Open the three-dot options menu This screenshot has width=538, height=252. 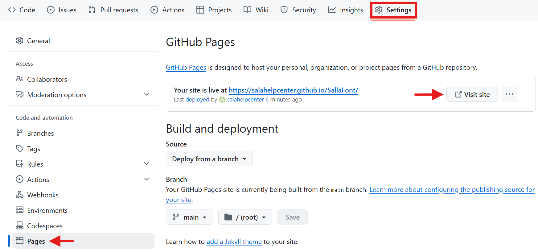click(x=509, y=94)
